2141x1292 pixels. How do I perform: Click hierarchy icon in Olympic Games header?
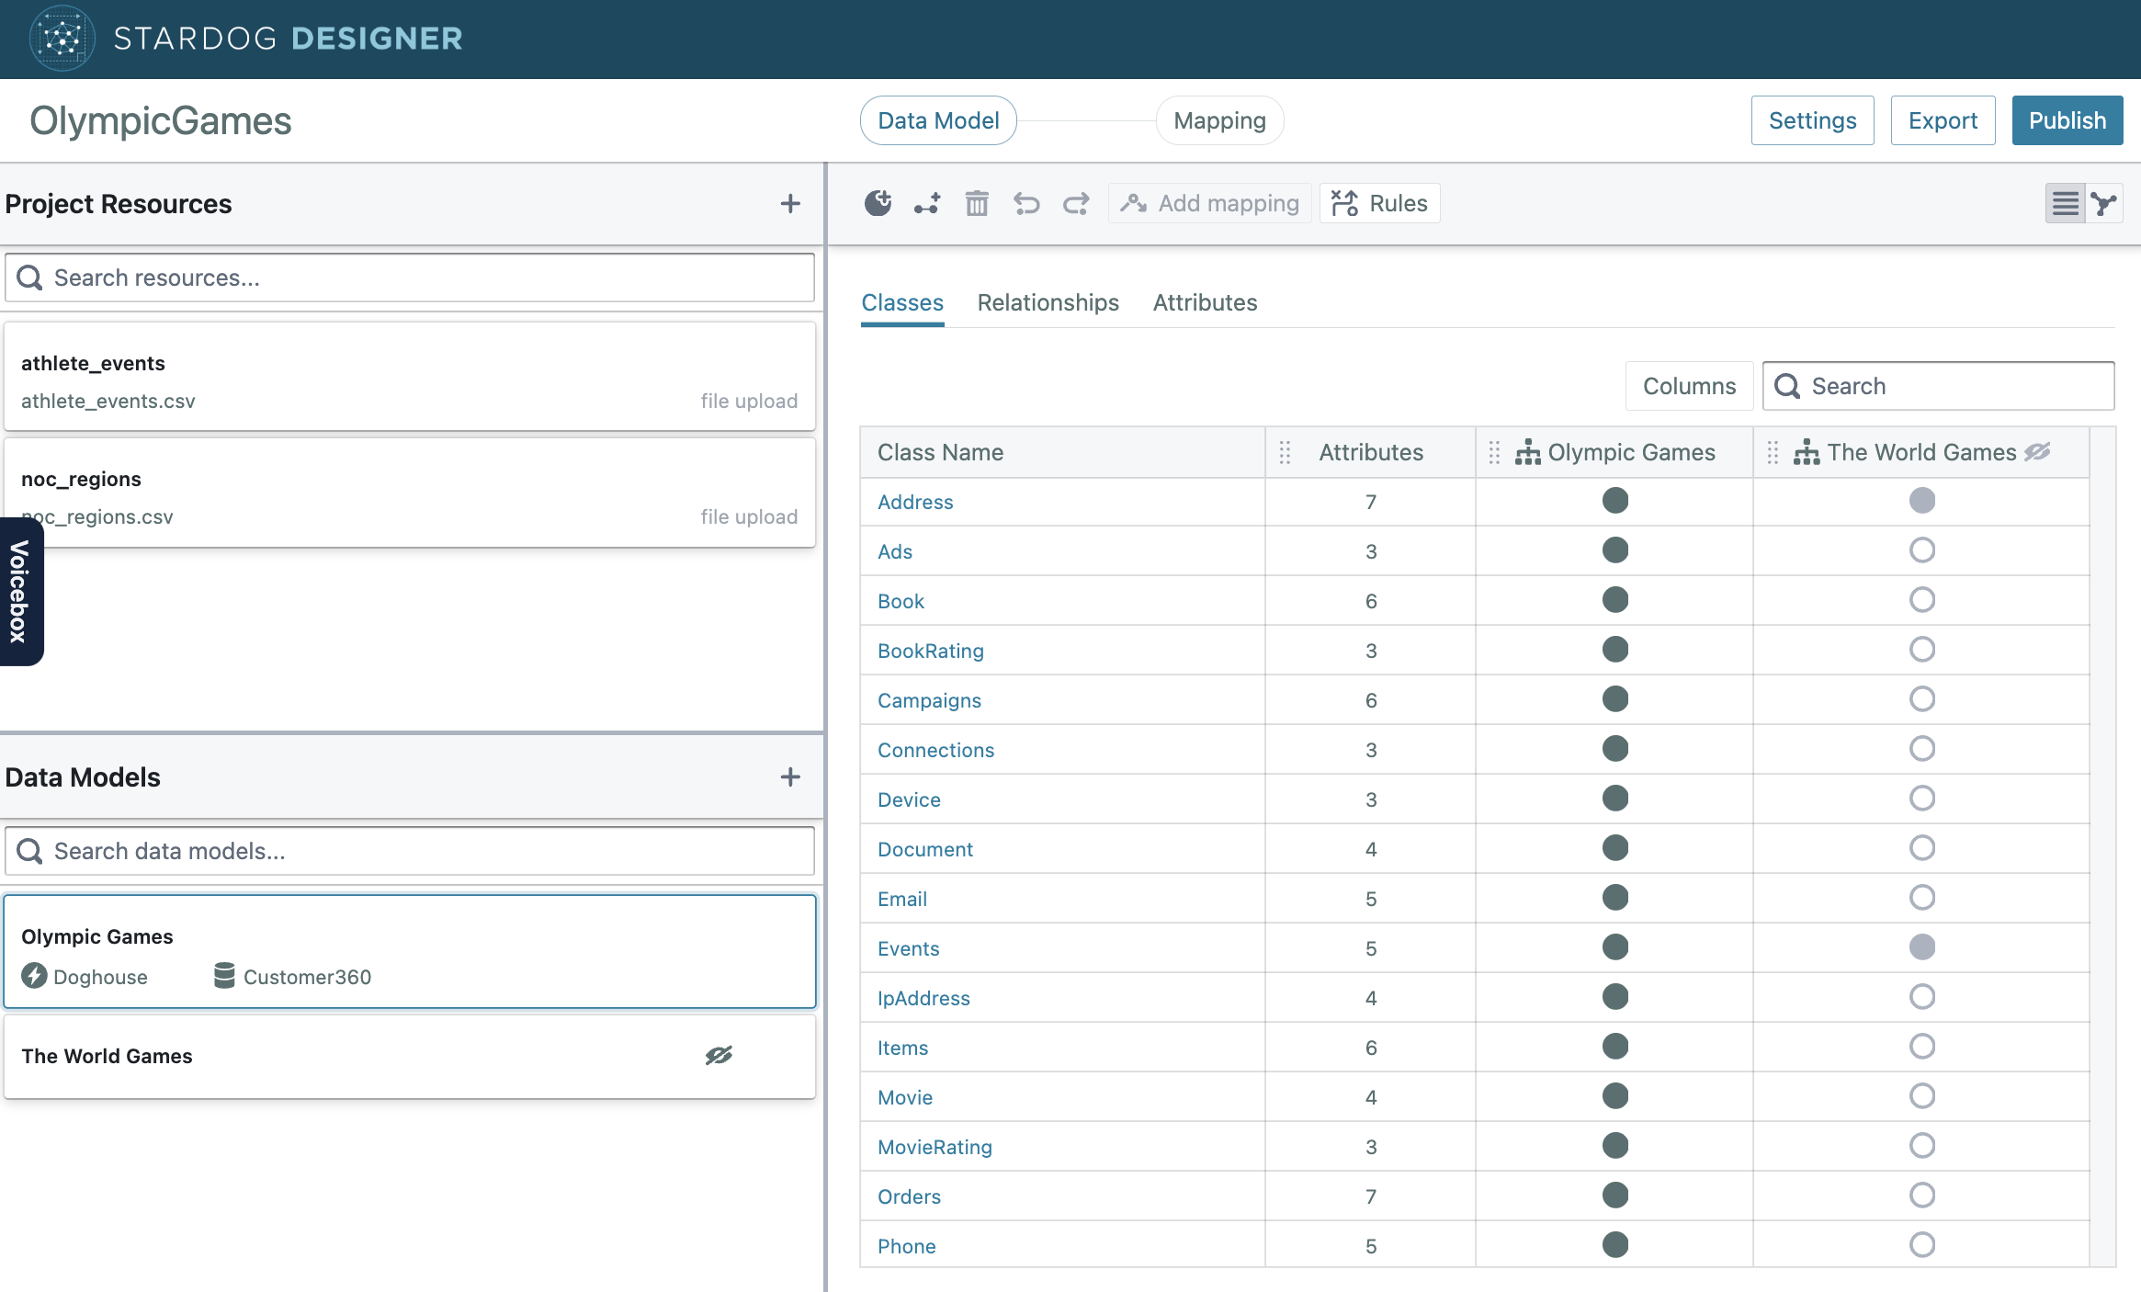(x=1527, y=452)
